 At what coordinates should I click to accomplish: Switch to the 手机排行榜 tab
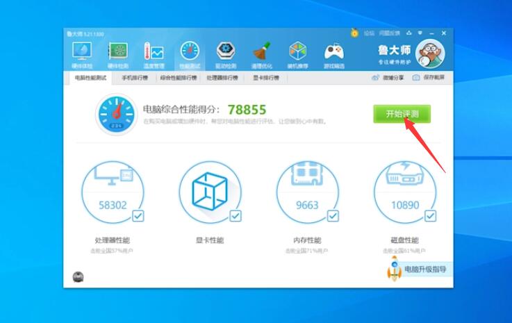point(135,78)
